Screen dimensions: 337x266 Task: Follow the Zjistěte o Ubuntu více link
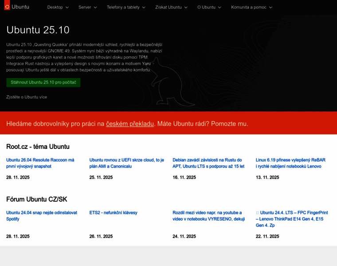click(27, 97)
